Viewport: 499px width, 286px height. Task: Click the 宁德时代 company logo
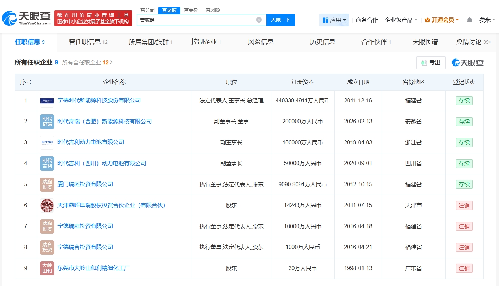click(47, 101)
